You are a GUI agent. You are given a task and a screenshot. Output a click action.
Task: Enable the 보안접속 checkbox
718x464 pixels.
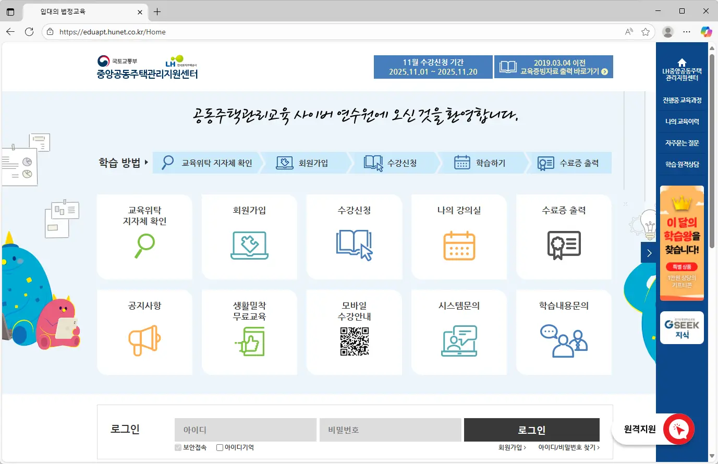[x=178, y=447]
